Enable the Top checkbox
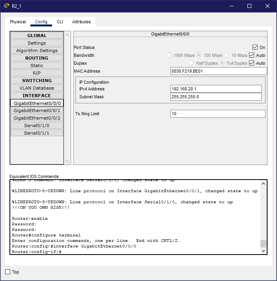Image resolution: width=277 pixels, height=281 pixels. point(8,272)
